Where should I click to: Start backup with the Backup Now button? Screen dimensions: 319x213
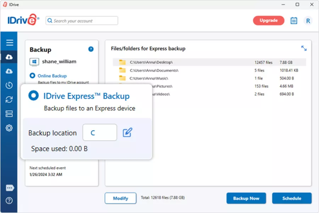pyautogui.click(x=246, y=198)
